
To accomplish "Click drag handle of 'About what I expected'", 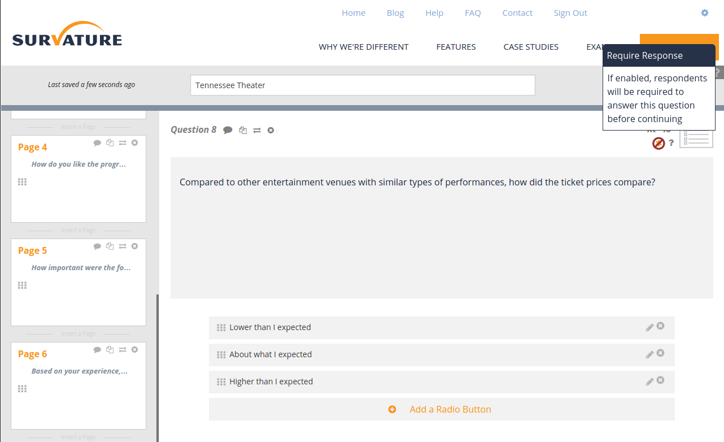I will (221, 355).
